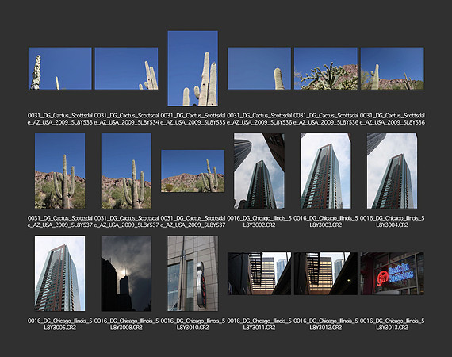This screenshot has height=357, width=452.
Task: Select the cholla cactus with red mountain thumbnail
Action: click(x=326, y=69)
